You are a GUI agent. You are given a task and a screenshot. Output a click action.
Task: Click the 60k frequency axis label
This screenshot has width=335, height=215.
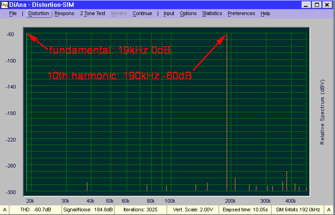click(x=126, y=201)
